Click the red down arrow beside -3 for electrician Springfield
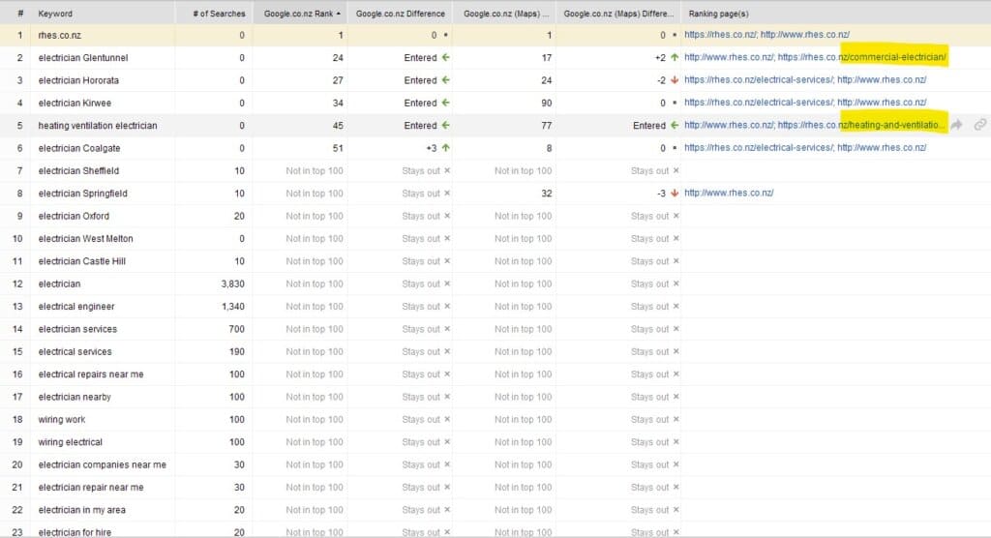Image resolution: width=991 pixels, height=538 pixels. [675, 194]
